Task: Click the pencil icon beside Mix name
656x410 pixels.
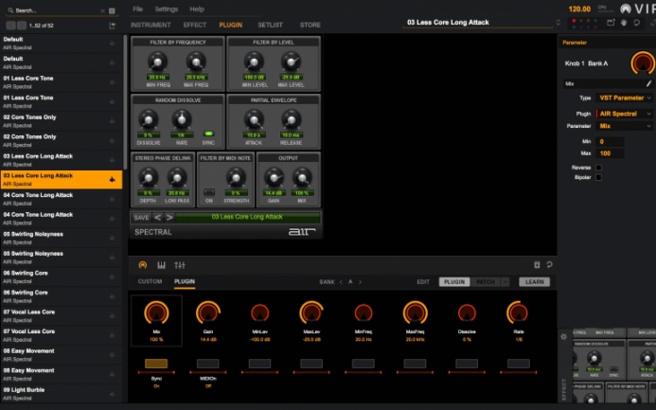Action: tap(648, 83)
